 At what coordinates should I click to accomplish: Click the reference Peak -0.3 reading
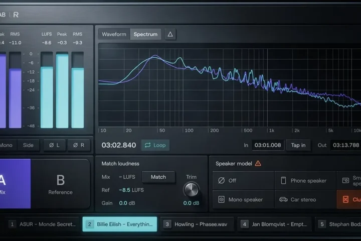pyautogui.click(x=62, y=43)
